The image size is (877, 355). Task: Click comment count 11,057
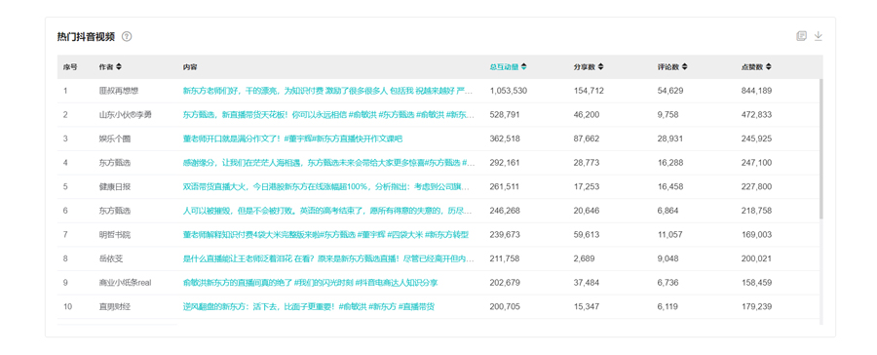[x=670, y=235]
